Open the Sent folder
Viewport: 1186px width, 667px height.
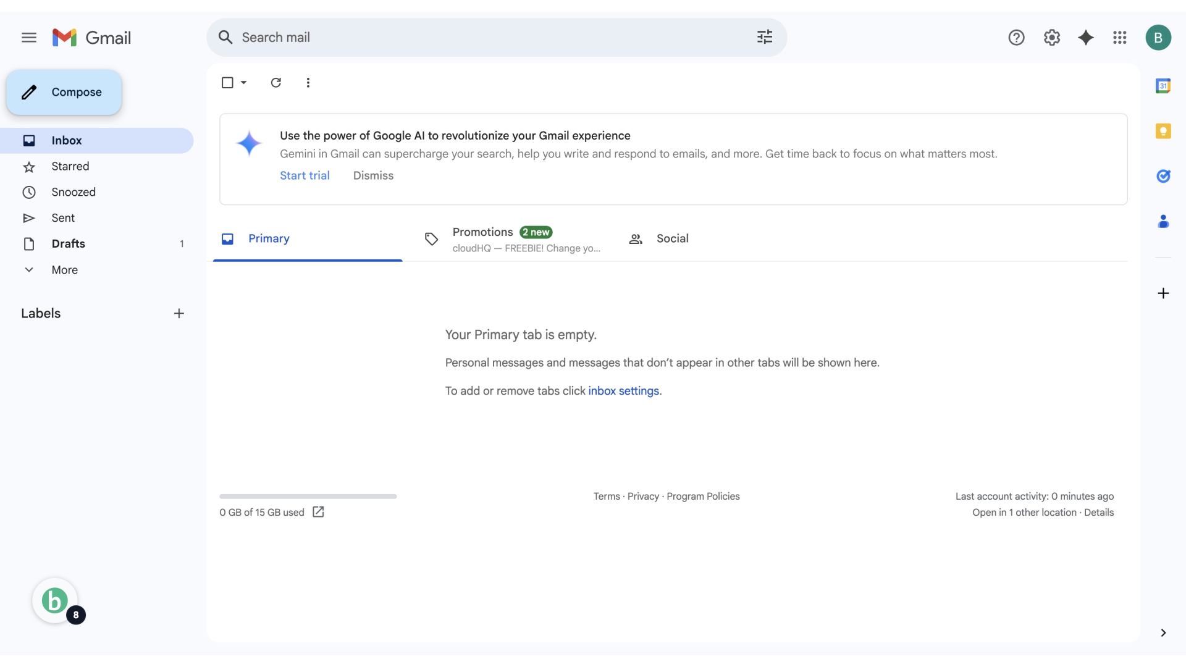(96, 218)
